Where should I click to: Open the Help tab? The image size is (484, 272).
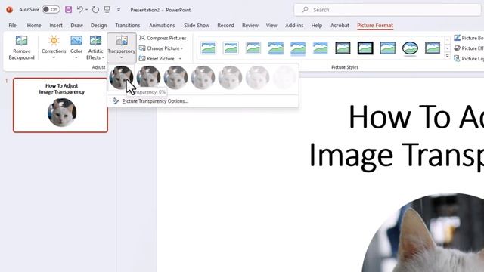pyautogui.click(x=317, y=25)
